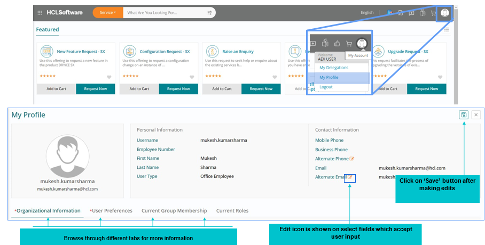Click the edit icon beside Alternate Phone
The image size is (485, 245).
point(351,159)
